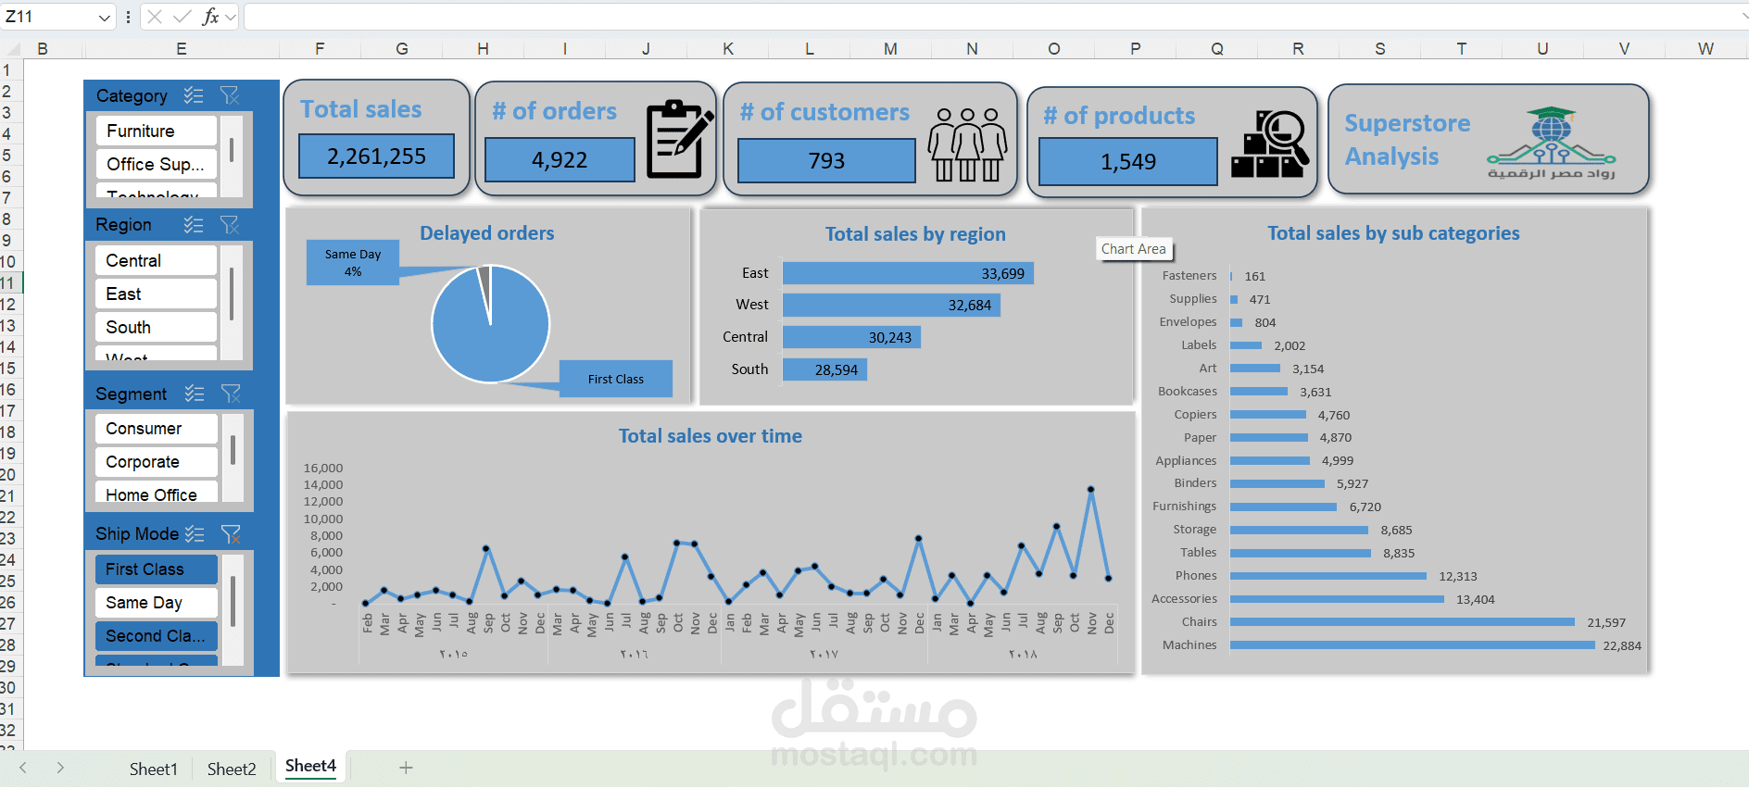Viewport: 1749px width, 788px height.
Task: Click the Total sales value box 2,261,255
Action: 376,156
